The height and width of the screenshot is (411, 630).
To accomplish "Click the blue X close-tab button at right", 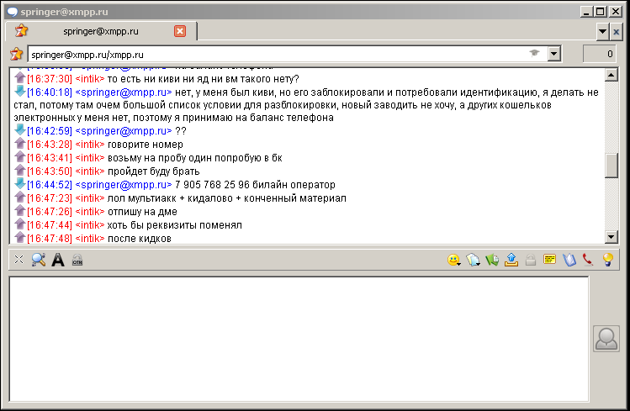I will pyautogui.click(x=616, y=31).
